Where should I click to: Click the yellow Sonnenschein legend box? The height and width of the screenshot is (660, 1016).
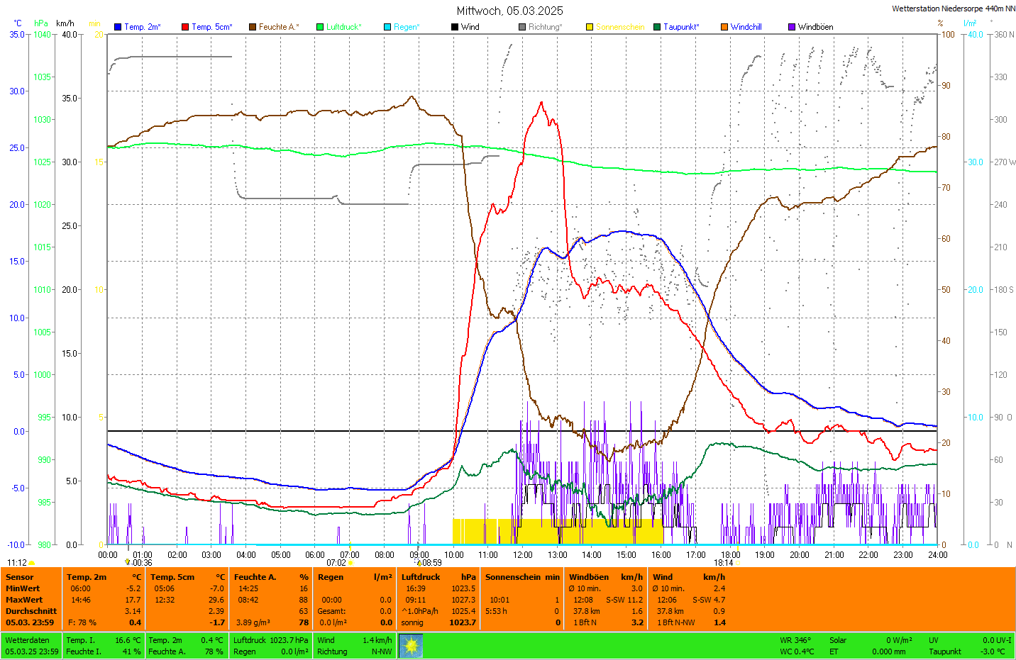(x=590, y=27)
